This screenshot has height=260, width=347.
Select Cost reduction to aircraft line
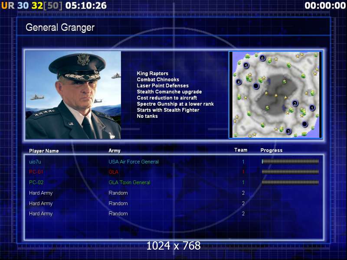[x=167, y=98]
